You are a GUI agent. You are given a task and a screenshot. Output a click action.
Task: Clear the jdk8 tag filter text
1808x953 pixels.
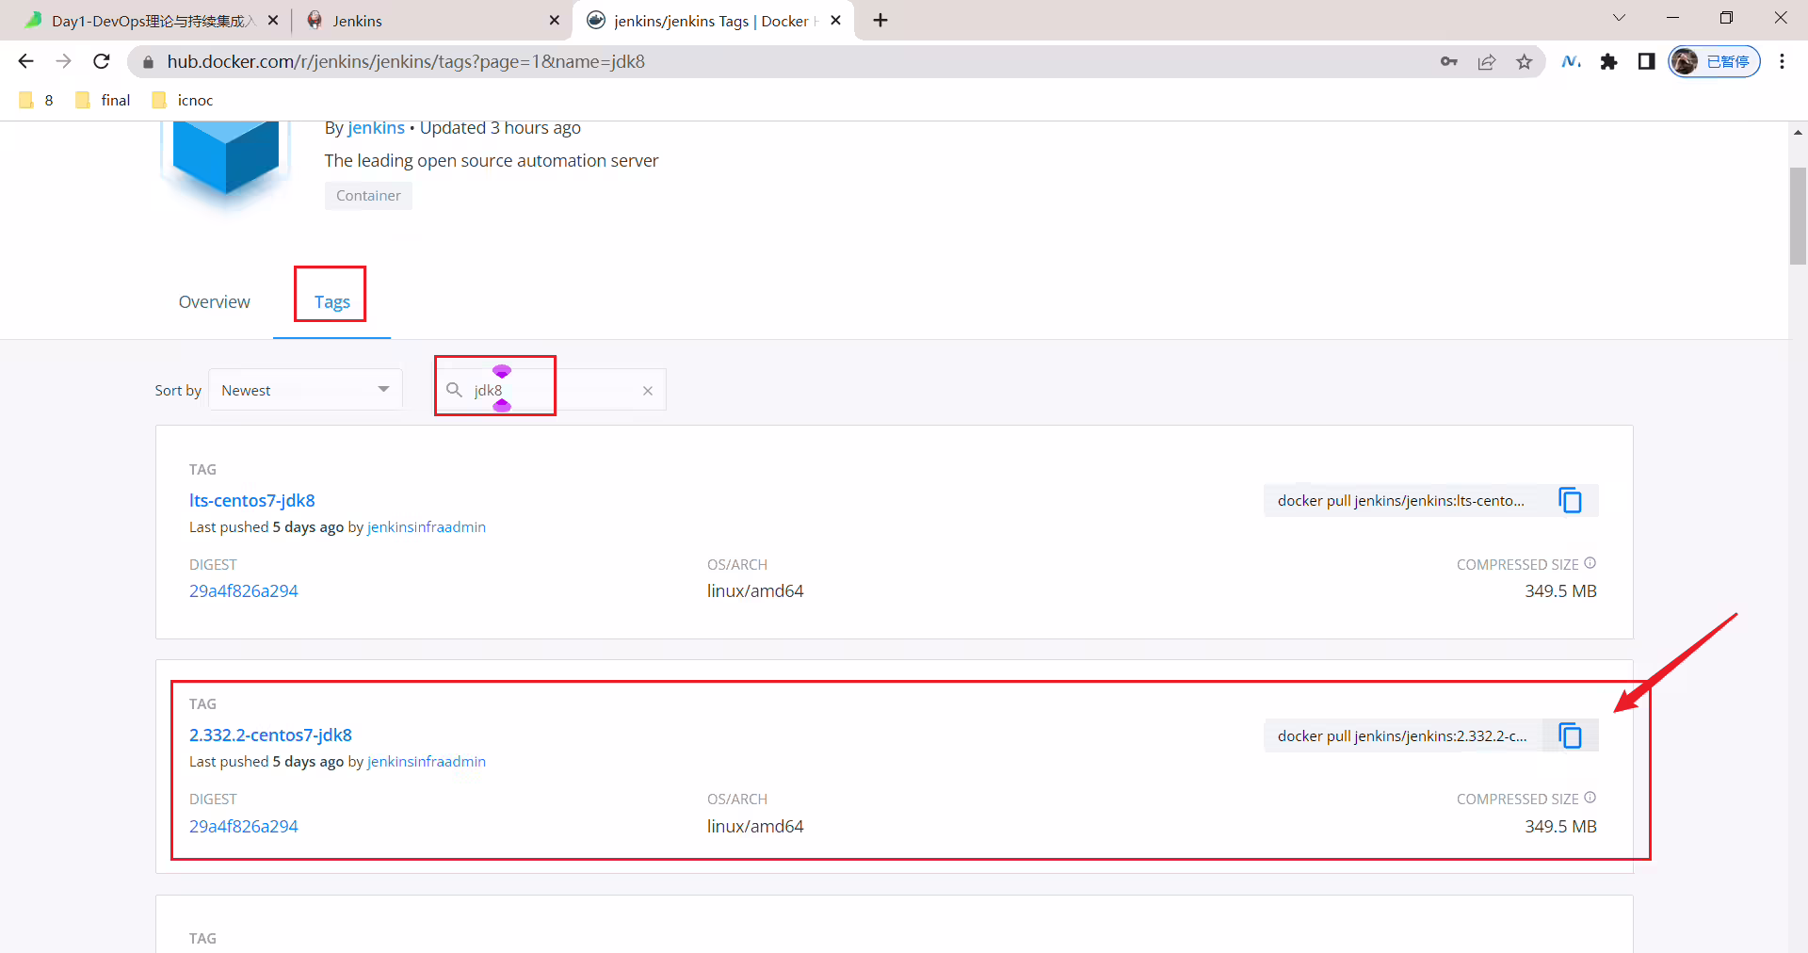pyautogui.click(x=648, y=391)
